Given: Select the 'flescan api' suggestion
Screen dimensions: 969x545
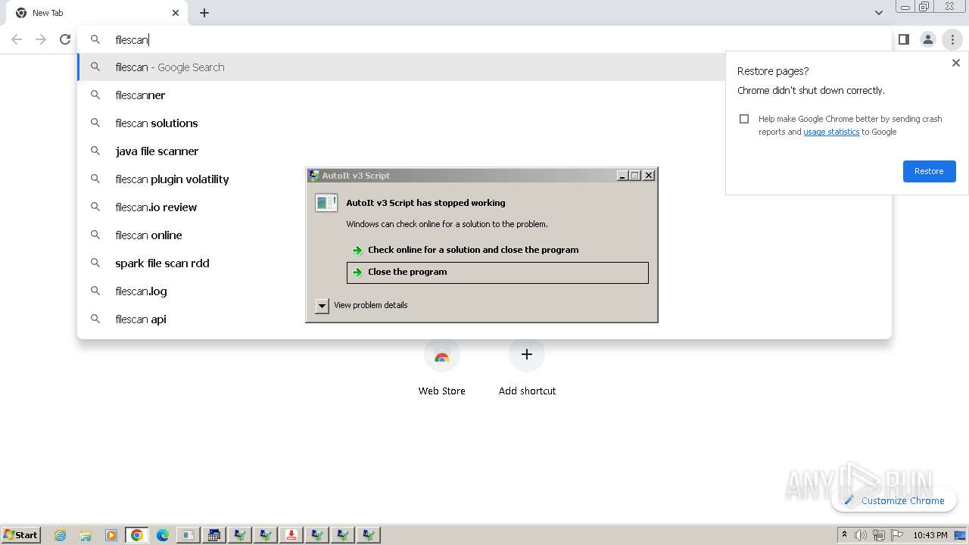Looking at the screenshot, I should tap(191, 319).
